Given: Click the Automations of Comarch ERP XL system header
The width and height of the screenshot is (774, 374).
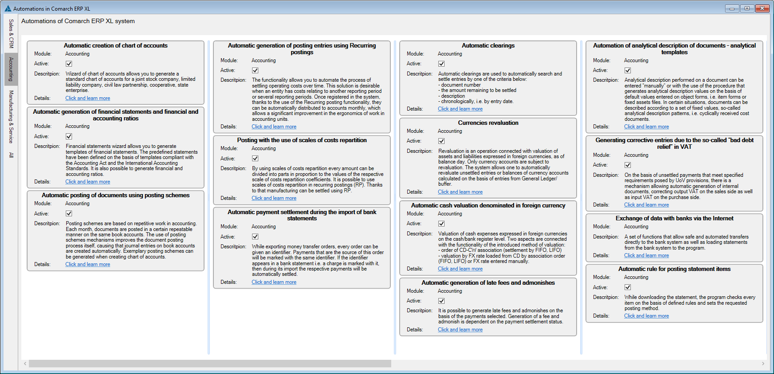Looking at the screenshot, I should click(x=78, y=21).
